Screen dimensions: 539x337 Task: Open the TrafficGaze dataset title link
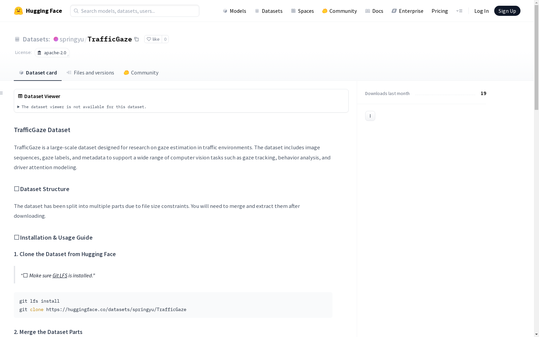110,39
